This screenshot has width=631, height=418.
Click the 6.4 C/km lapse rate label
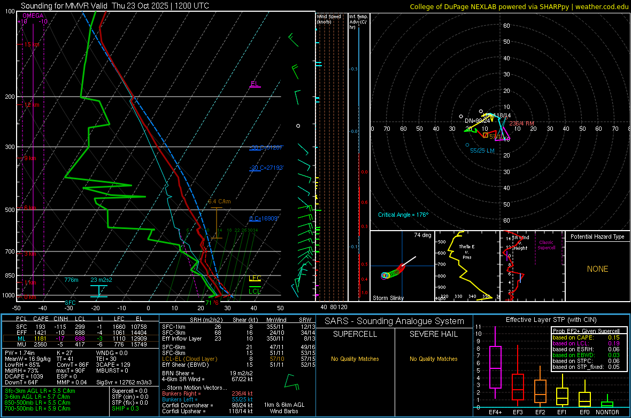point(219,201)
